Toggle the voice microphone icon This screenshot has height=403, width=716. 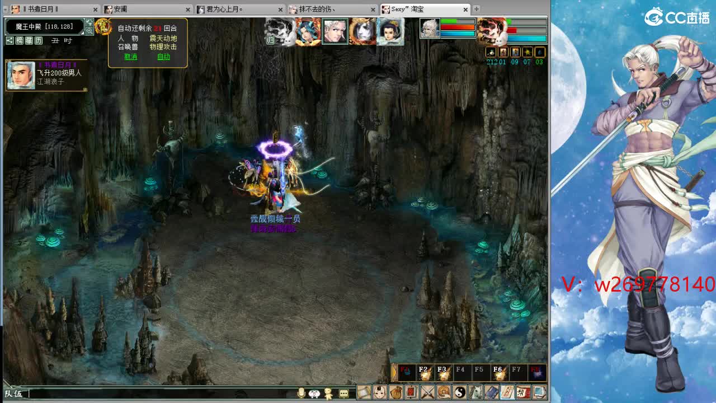[301, 393]
